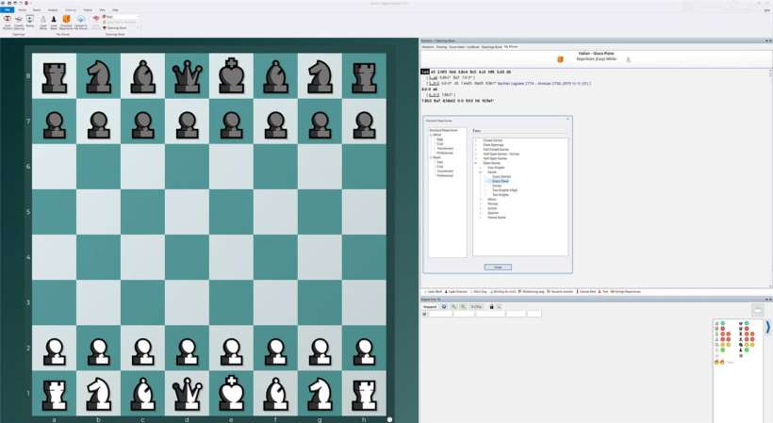Screen dimensions: 773x423
Task: Click the Upload to My Moves icon
Action: 81,21
